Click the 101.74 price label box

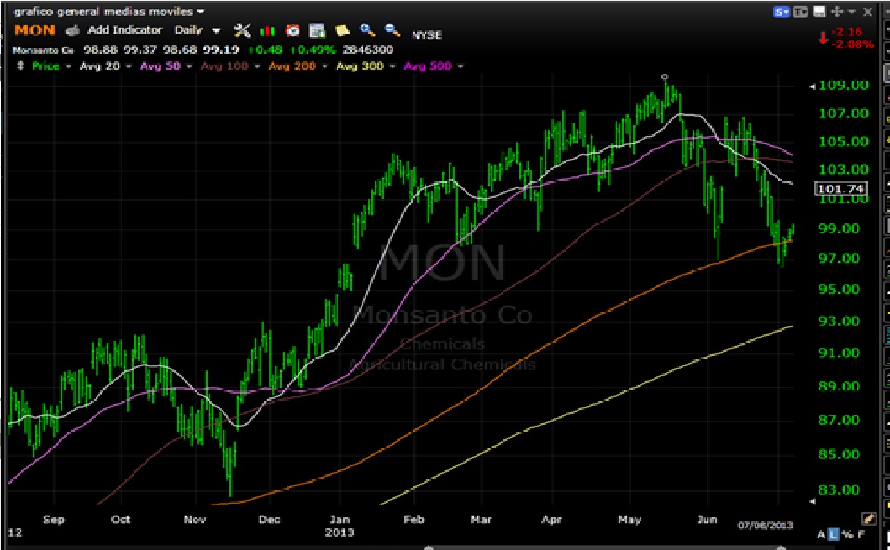click(x=842, y=189)
